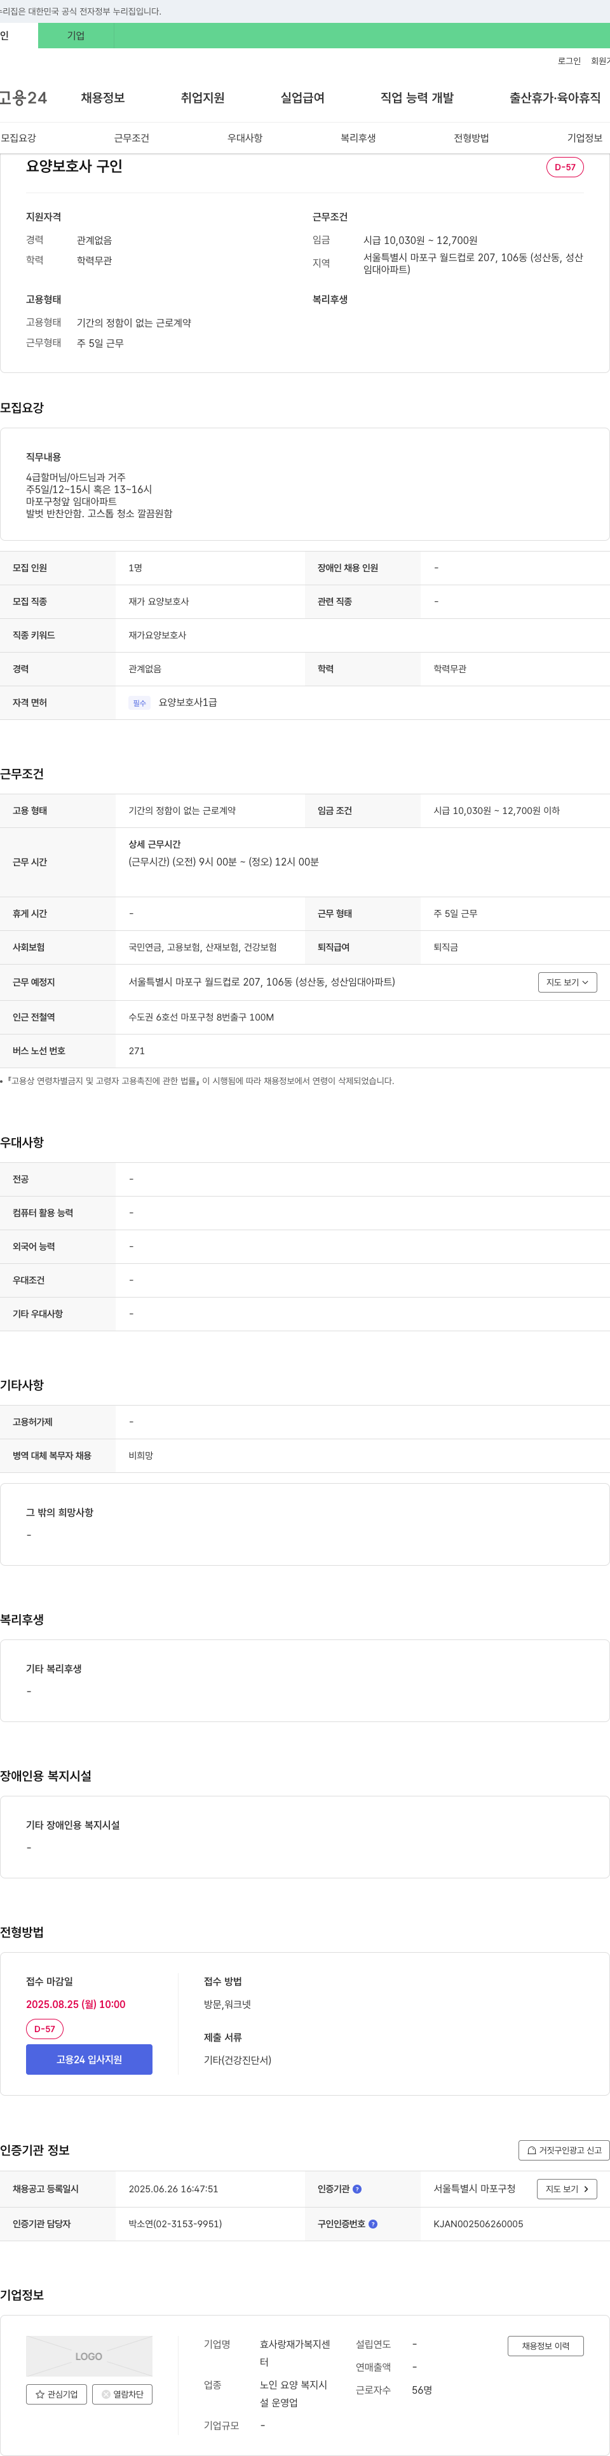Open the 직업 능력 개발 menu
The image size is (610, 2456).
[x=417, y=98]
